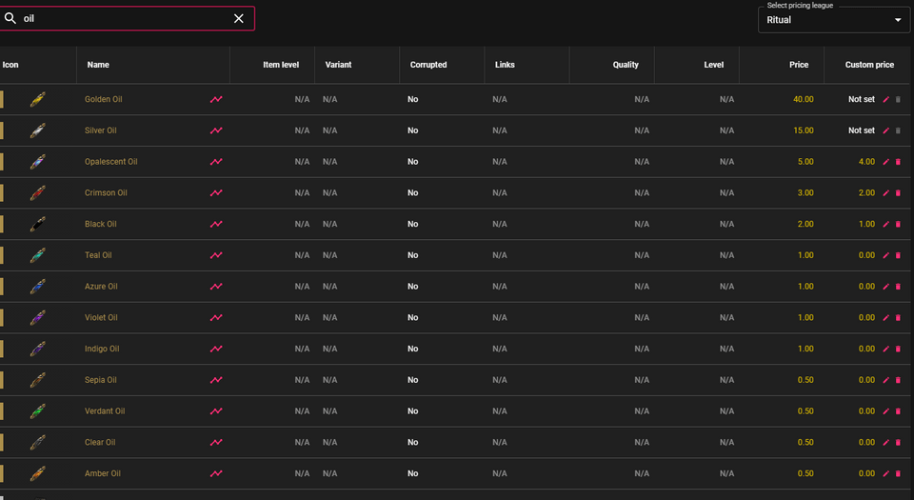Edit custom price of Silver Oil

[886, 130]
